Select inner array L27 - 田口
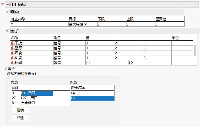Viewport: 200px width, 127px height. pyautogui.click(x=29, y=98)
